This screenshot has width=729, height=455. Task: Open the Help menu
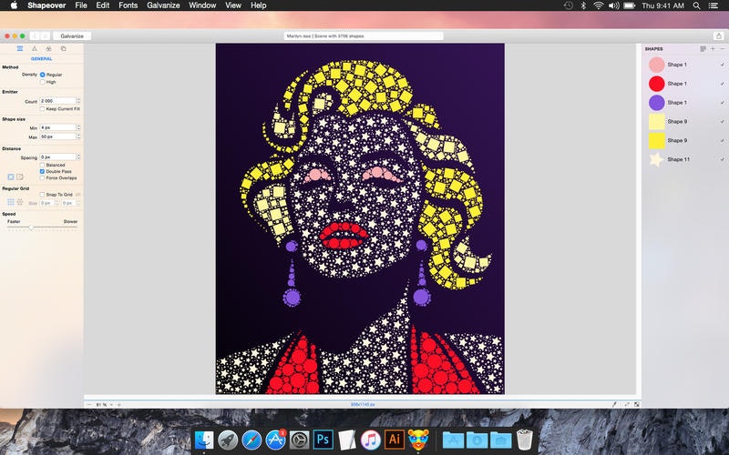259,5
